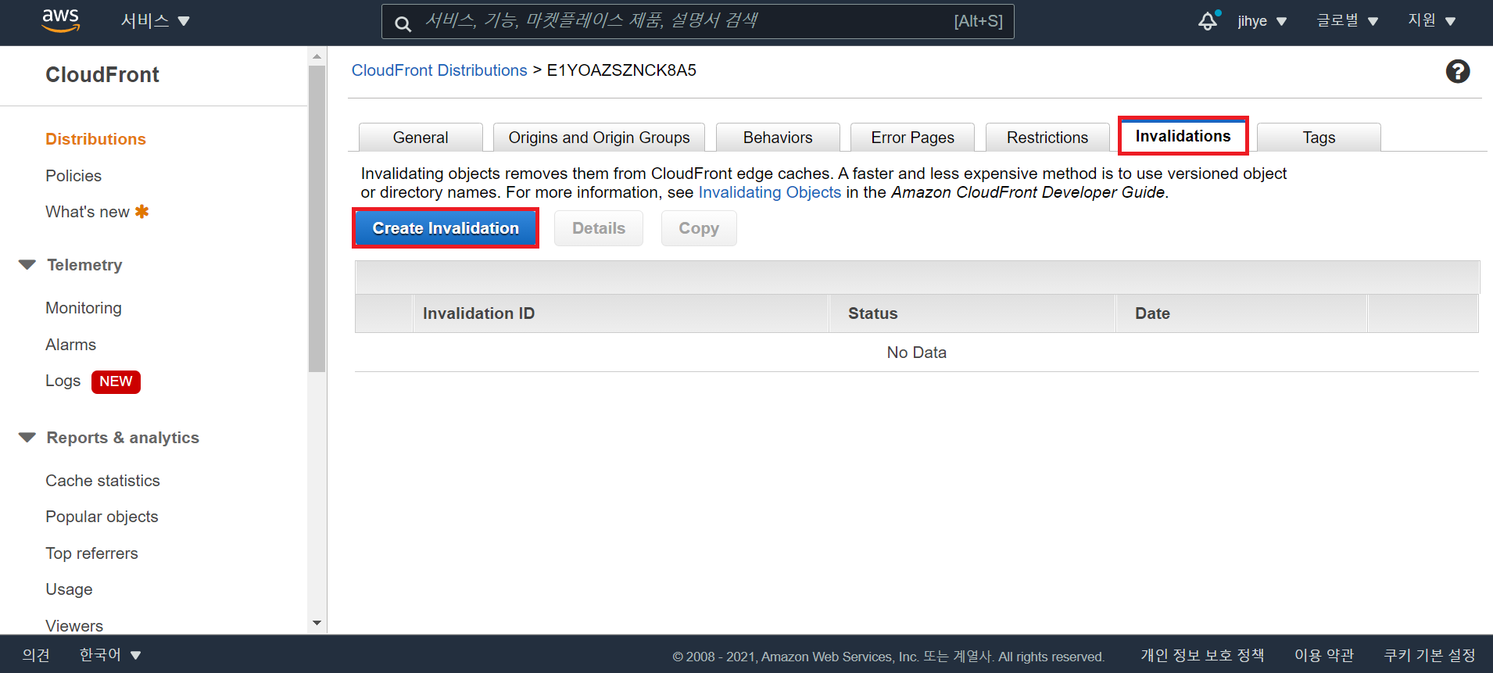The image size is (1493, 673).
Task: Switch to the Restrictions tab
Action: point(1047,138)
